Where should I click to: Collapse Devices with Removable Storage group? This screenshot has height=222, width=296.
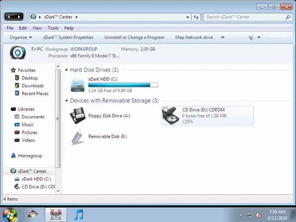coord(67,101)
